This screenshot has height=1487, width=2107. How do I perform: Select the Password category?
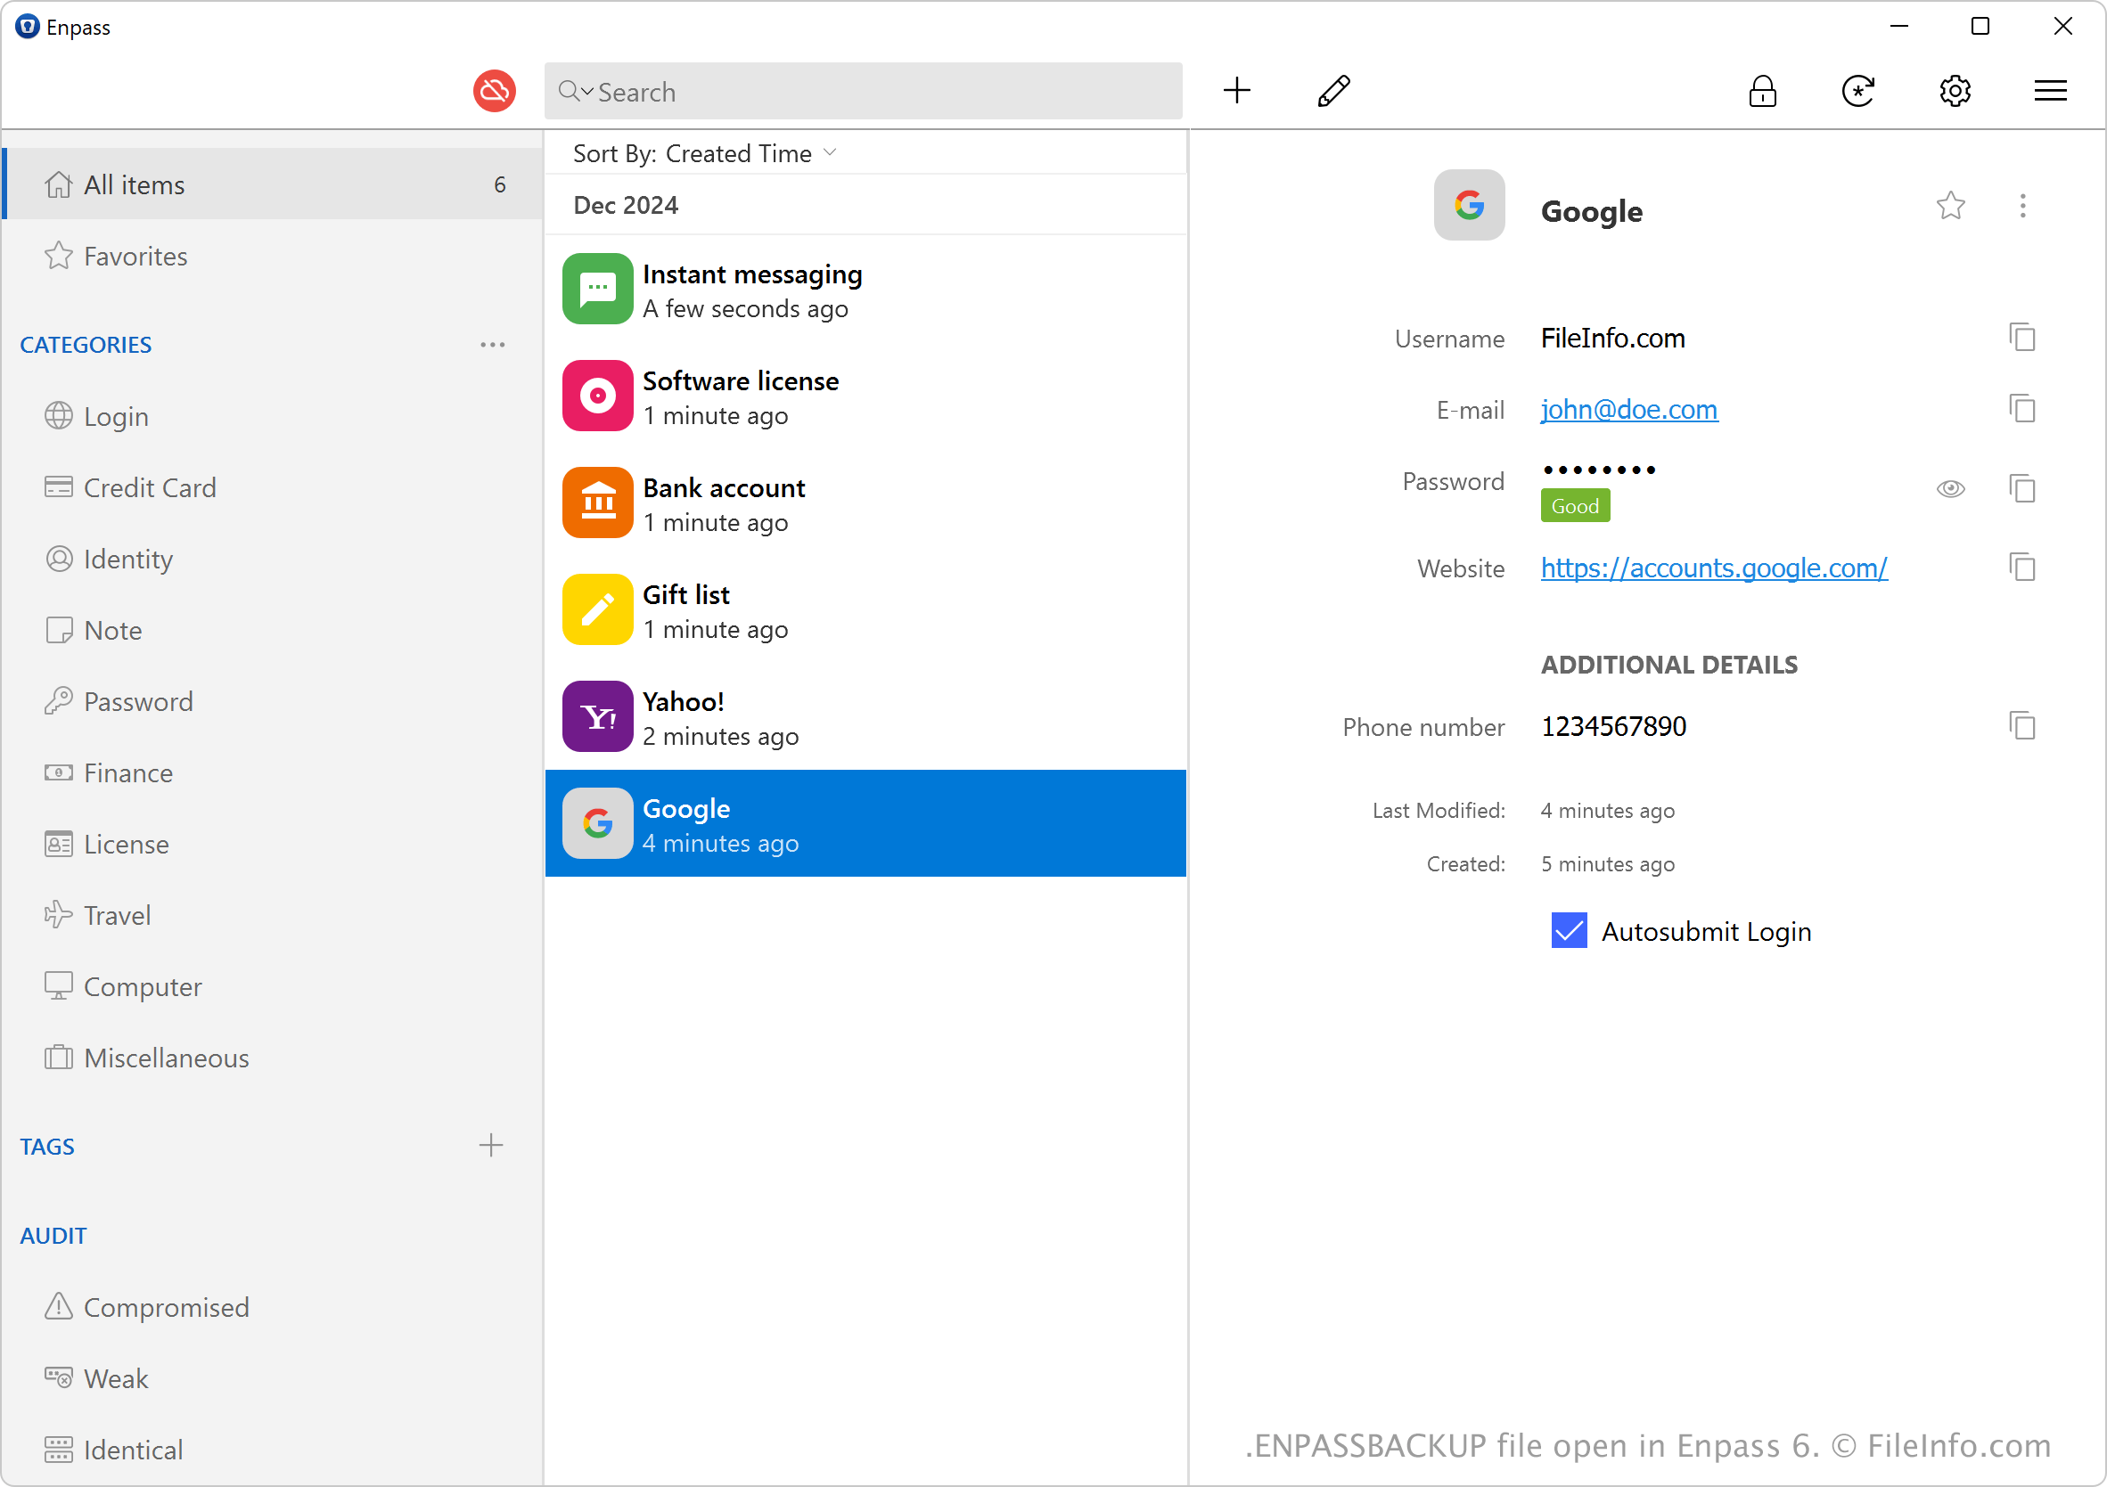274,702
